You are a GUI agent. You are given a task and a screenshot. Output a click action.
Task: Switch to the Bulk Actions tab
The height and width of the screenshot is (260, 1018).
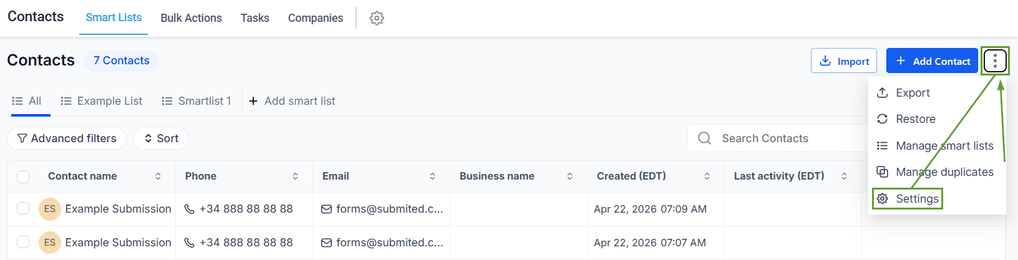(191, 18)
